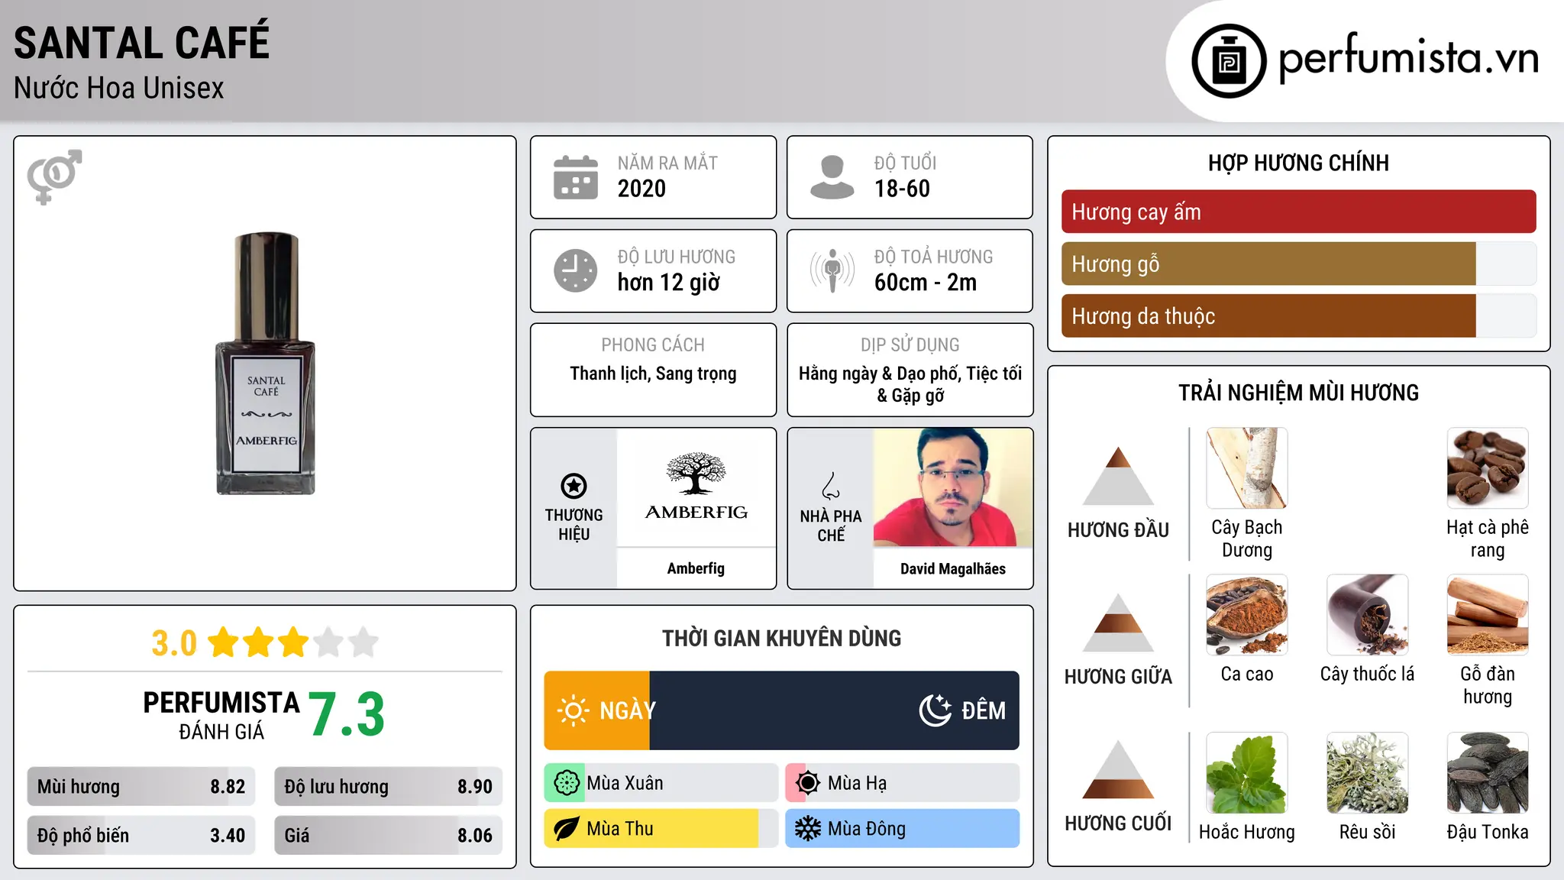Click the Mùa Đông season bar

tap(903, 829)
